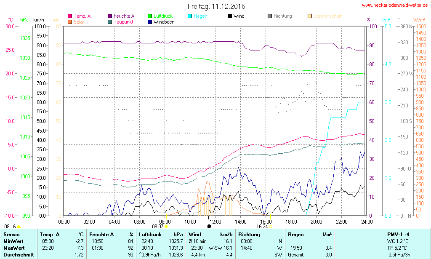Click the sunrise marker dot at 08:07
The width and height of the screenshot is (431, 259).
click(166, 227)
